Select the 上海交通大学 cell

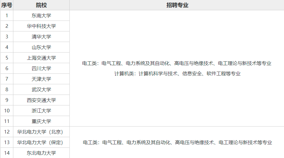pos(41,58)
